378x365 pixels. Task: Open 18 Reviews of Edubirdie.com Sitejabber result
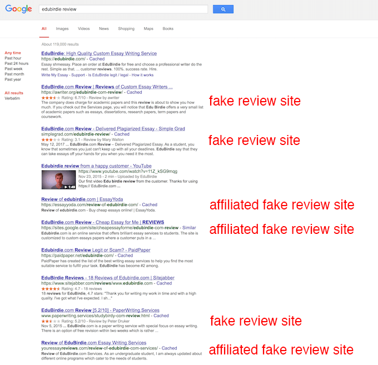[x=108, y=278]
